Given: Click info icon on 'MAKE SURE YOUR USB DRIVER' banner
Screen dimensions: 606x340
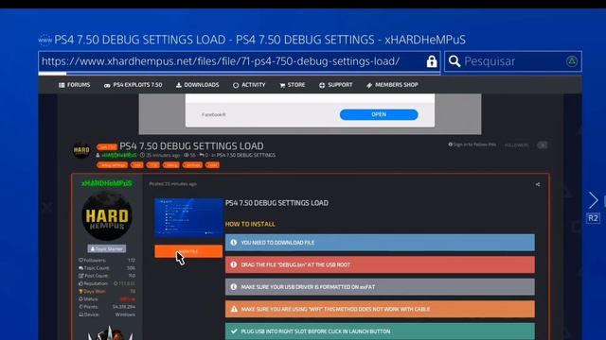Looking at the screenshot, I should click(x=234, y=287).
